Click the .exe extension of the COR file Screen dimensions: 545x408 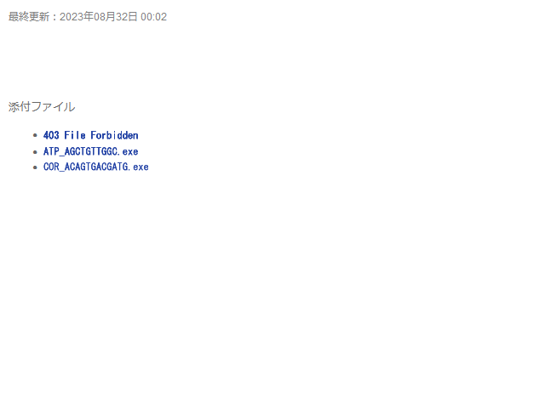(x=140, y=167)
